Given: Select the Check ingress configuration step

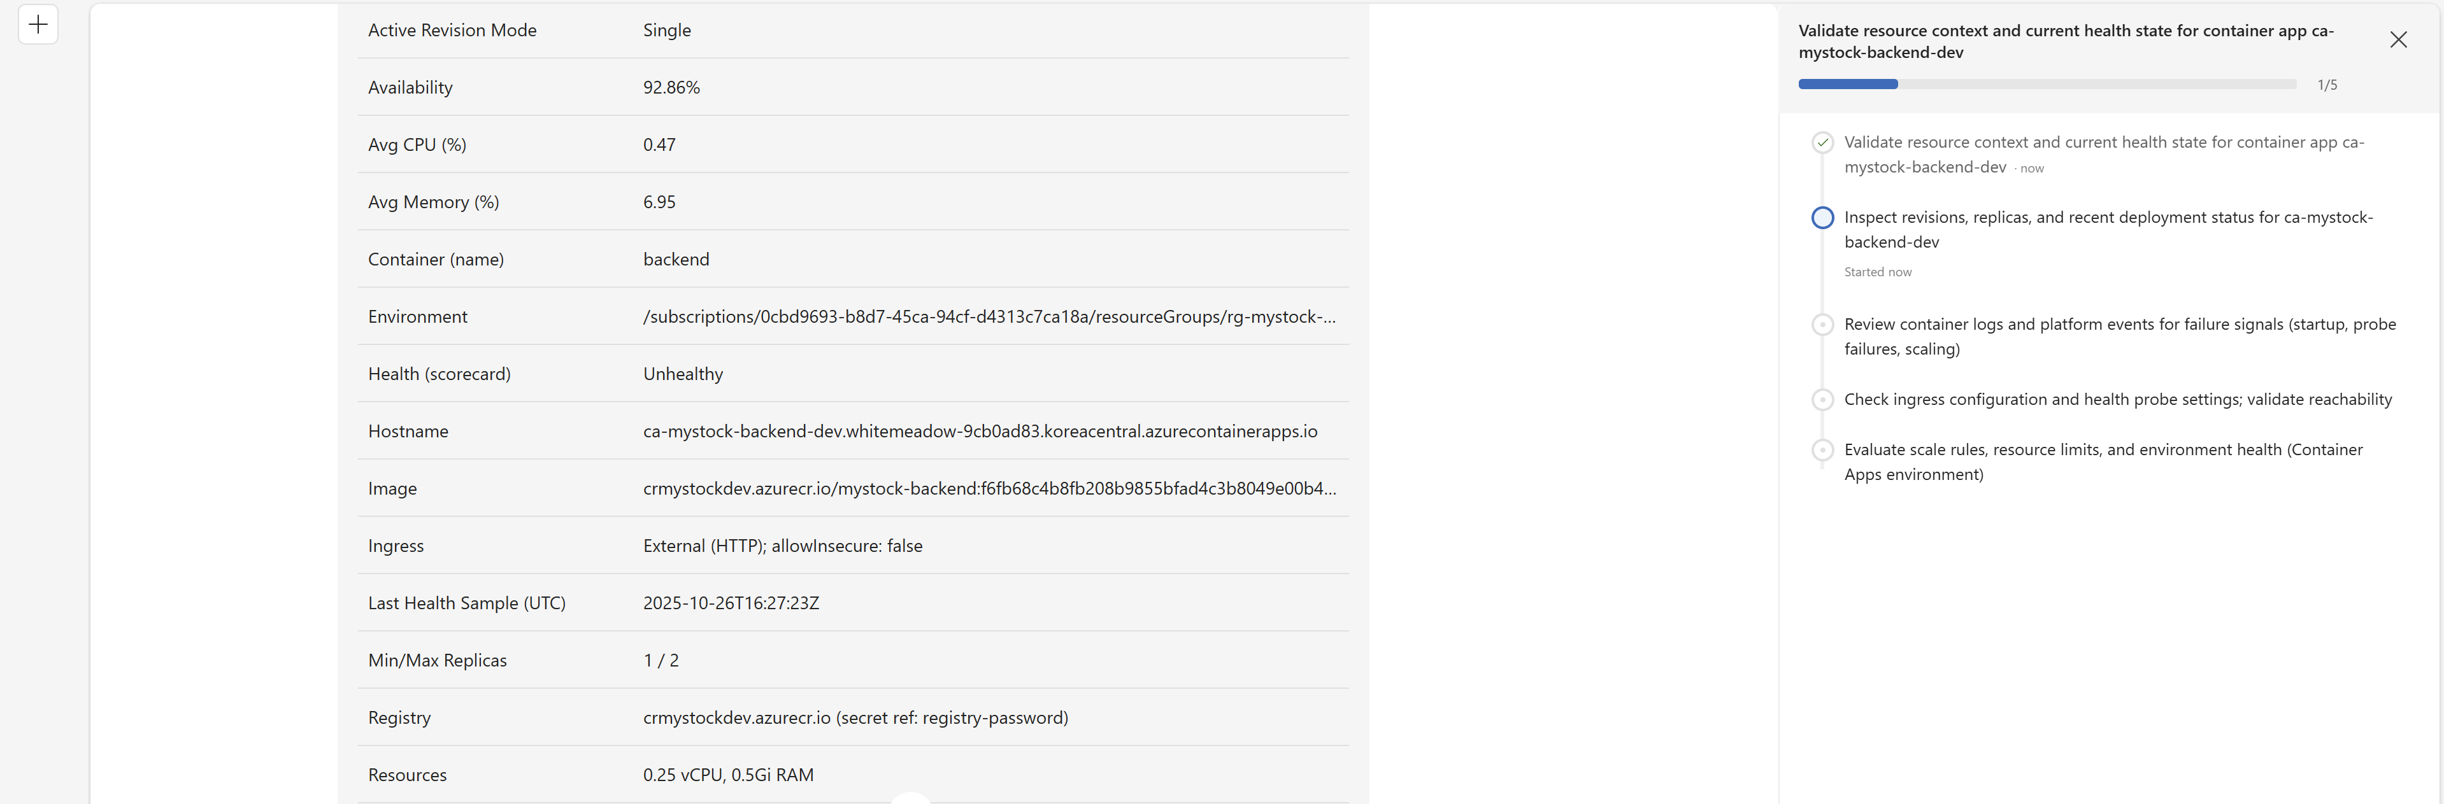Looking at the screenshot, I should (x=2117, y=400).
